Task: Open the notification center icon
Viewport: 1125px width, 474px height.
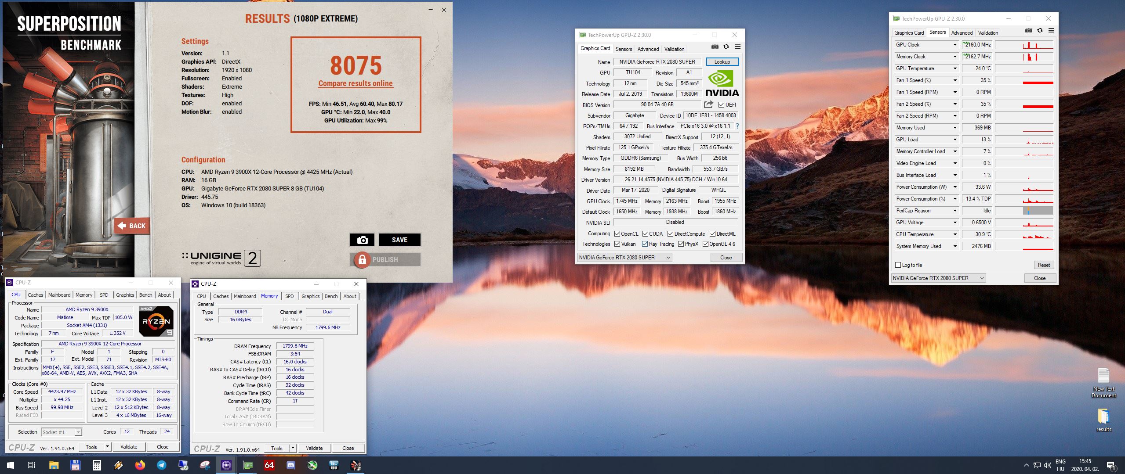Action: 1111,466
